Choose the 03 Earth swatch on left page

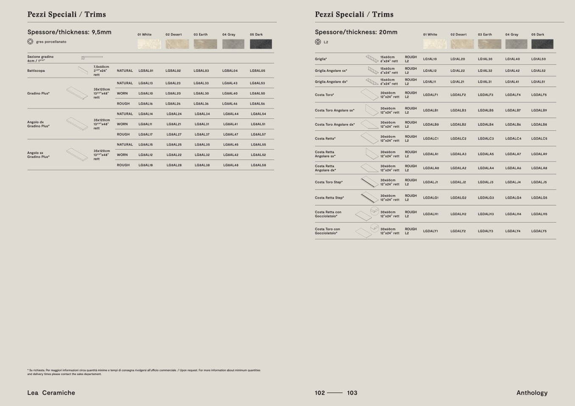[205, 44]
